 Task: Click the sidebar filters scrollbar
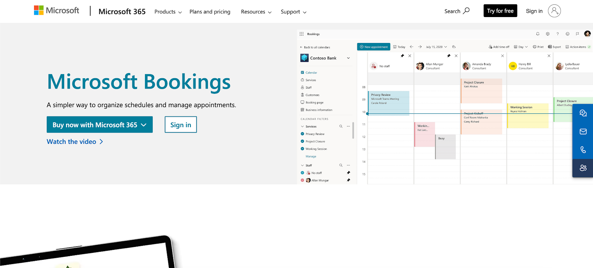click(353, 130)
